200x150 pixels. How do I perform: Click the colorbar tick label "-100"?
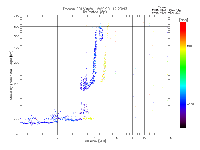point(190,104)
